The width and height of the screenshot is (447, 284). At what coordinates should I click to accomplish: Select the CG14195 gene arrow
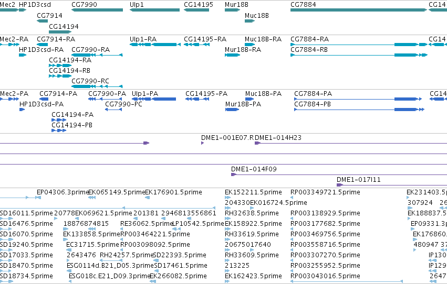point(196,10)
